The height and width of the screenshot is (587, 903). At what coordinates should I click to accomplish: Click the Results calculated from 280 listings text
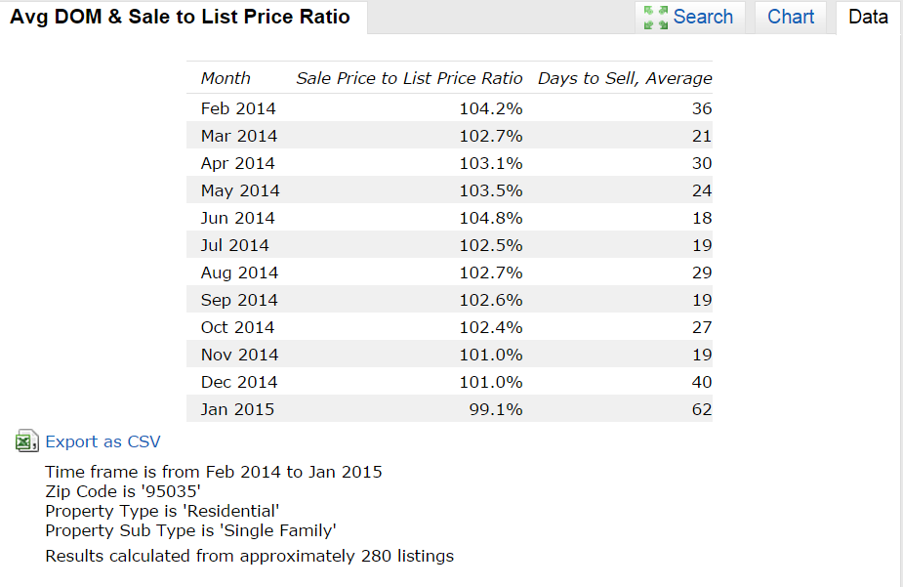click(249, 556)
